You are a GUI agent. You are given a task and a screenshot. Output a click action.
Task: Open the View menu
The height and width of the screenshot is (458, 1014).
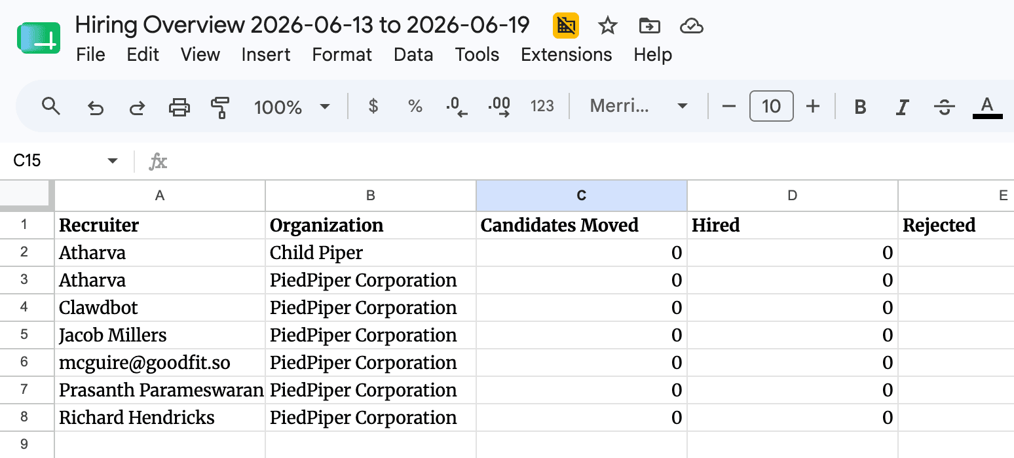(x=200, y=54)
